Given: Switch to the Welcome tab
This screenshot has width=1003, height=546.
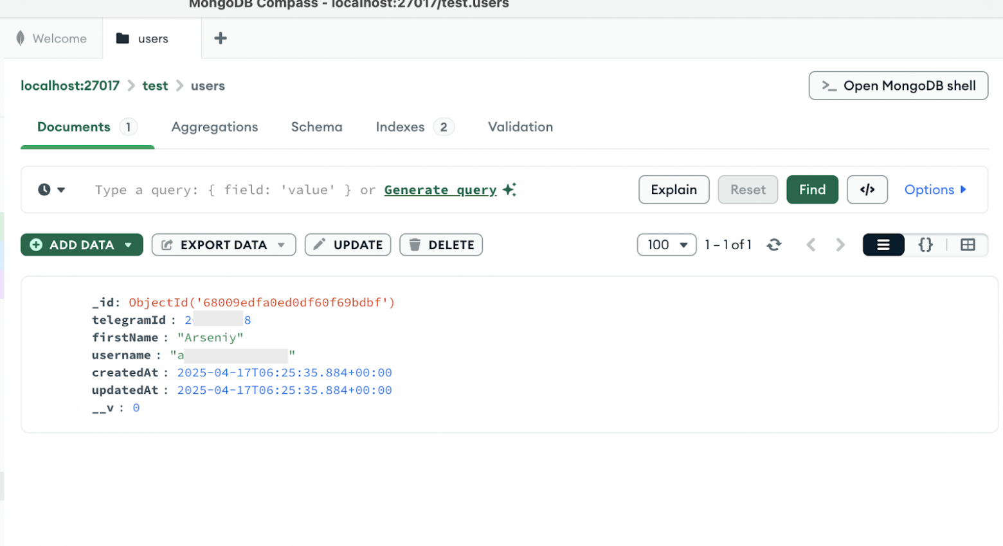Looking at the screenshot, I should (x=52, y=39).
